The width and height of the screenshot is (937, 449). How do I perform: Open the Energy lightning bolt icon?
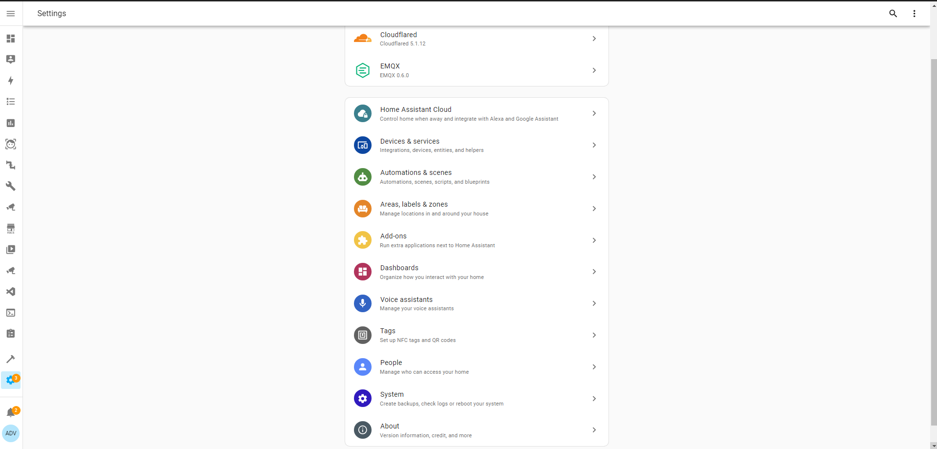click(11, 81)
